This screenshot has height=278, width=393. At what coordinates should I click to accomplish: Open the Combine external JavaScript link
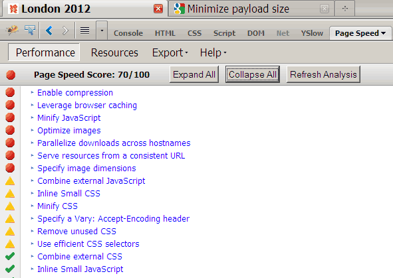click(91, 181)
